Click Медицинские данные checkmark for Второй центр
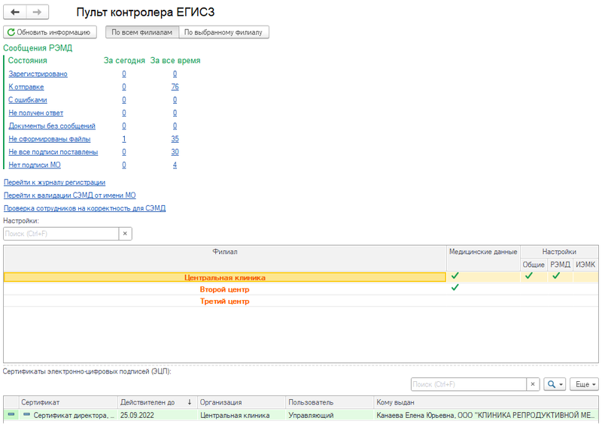This screenshot has width=602, height=424. (455, 287)
